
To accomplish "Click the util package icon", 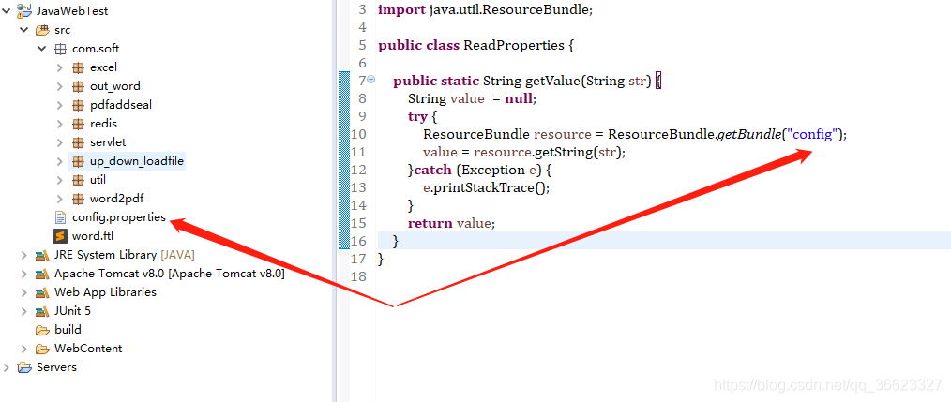I will 78,180.
